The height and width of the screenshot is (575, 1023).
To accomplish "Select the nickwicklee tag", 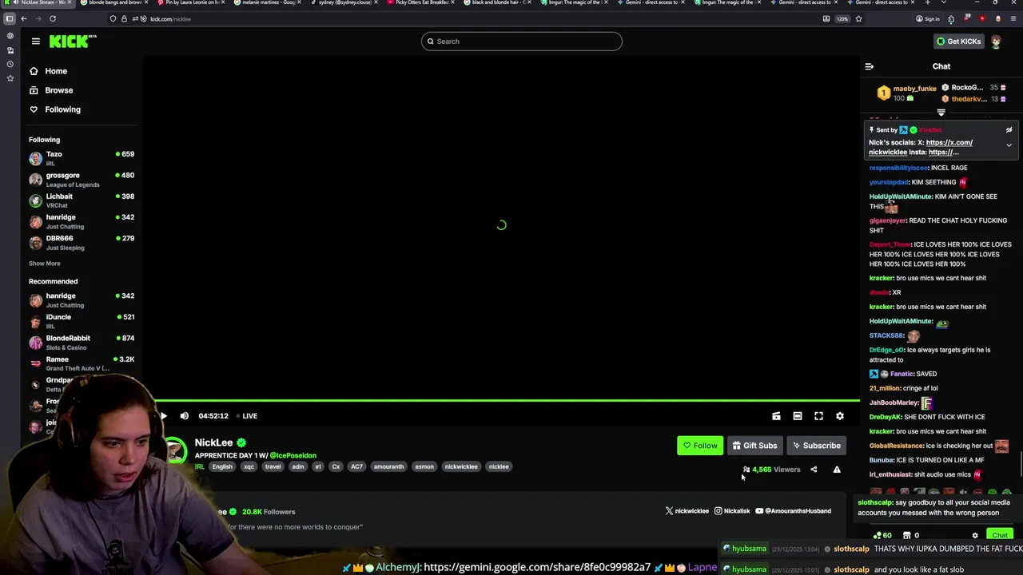I will coord(461,466).
